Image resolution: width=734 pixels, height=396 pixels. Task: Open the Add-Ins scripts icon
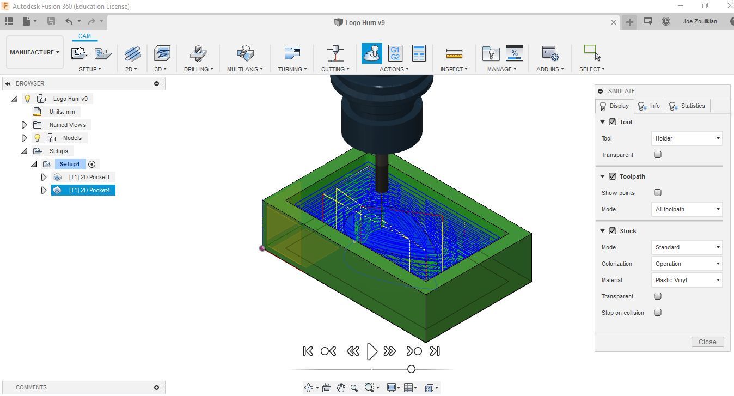(x=550, y=53)
